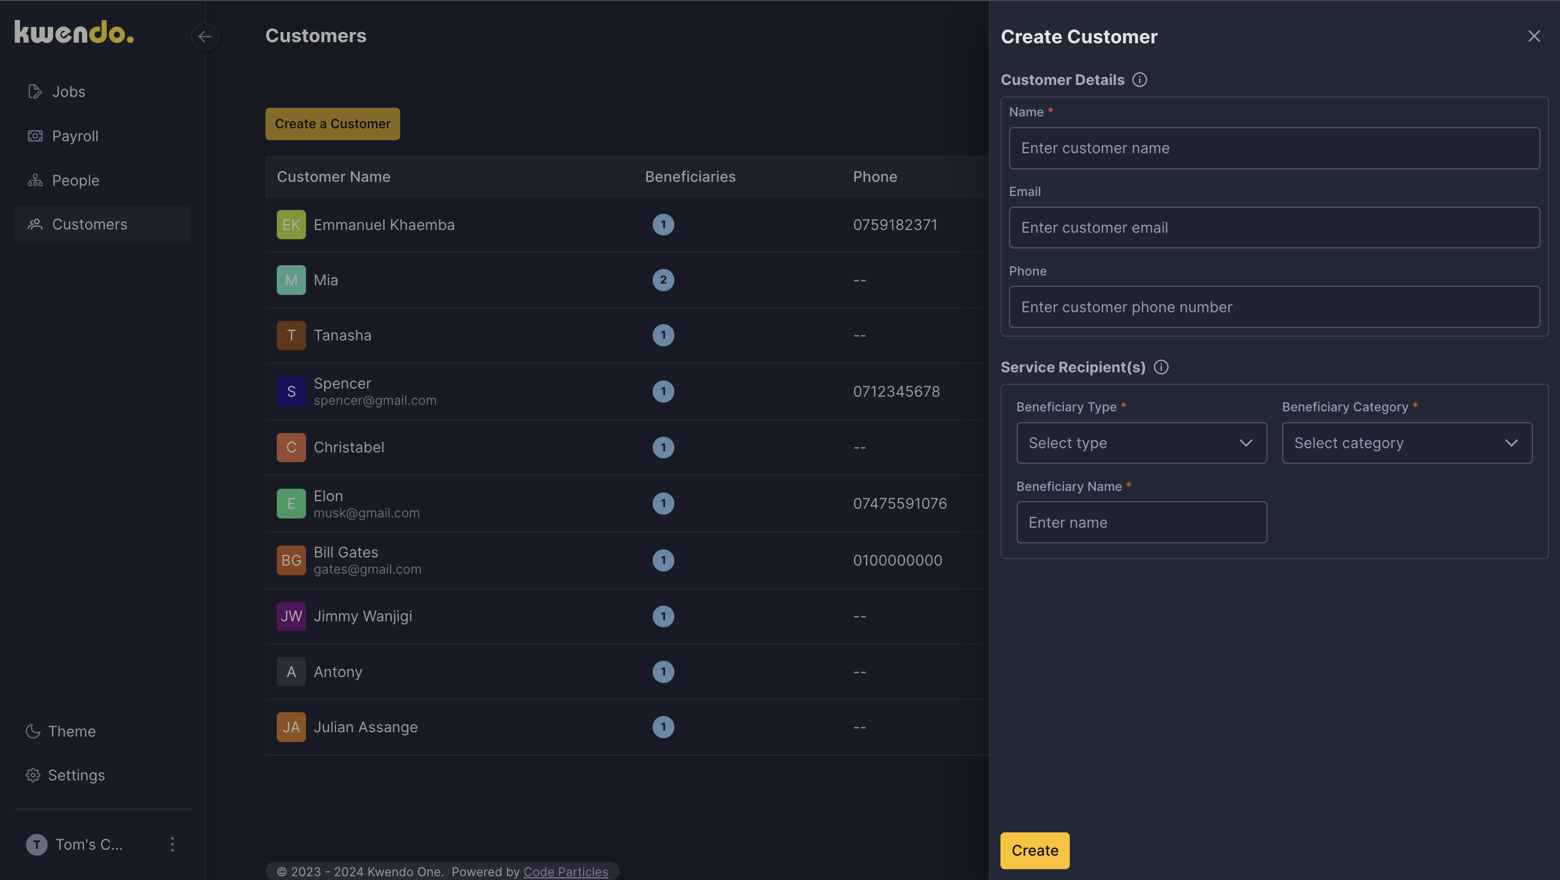Click the Customer Name column header
Viewport: 1560px width, 880px height.
pos(334,176)
